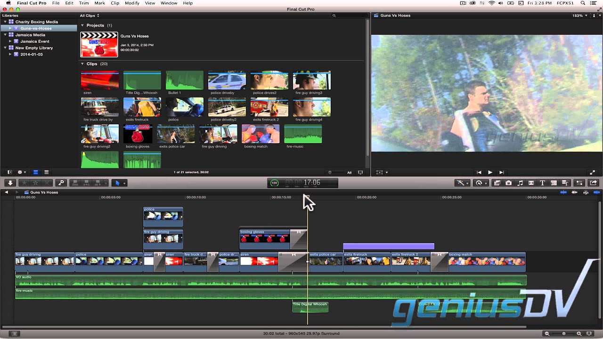Viewport: 603px width, 339px height.
Task: Reject the selection with the X button
Action: pyautogui.click(x=47, y=183)
